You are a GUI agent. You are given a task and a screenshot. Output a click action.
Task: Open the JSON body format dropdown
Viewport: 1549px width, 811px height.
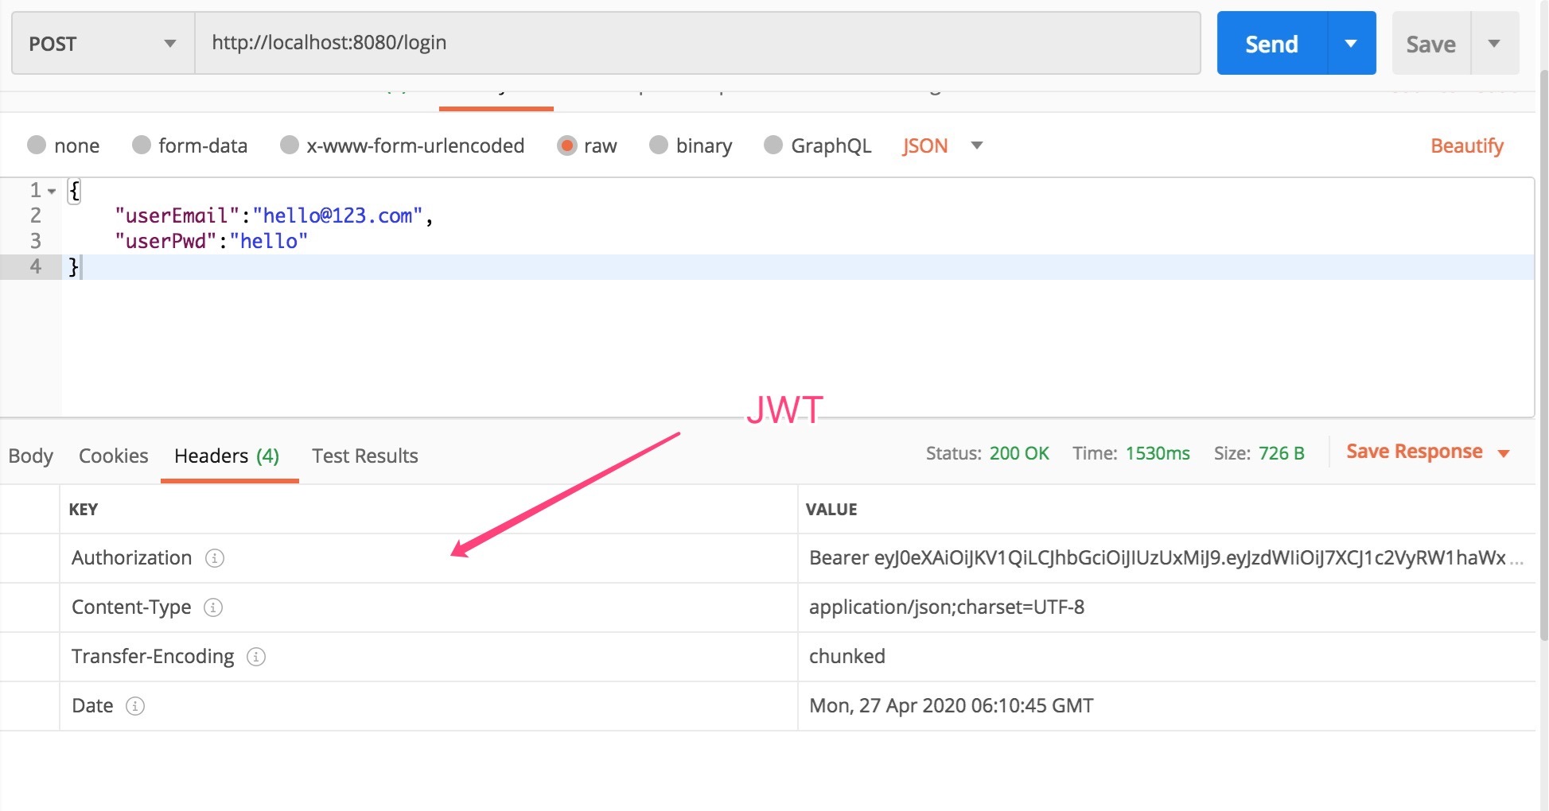pyautogui.click(x=977, y=146)
